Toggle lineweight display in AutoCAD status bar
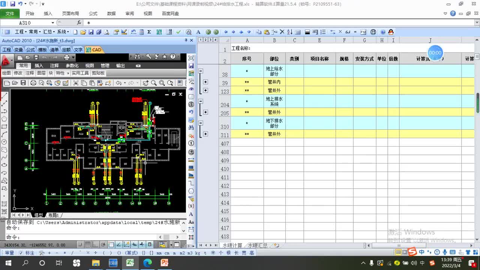This screenshot has width=480, height=270. [142, 244]
